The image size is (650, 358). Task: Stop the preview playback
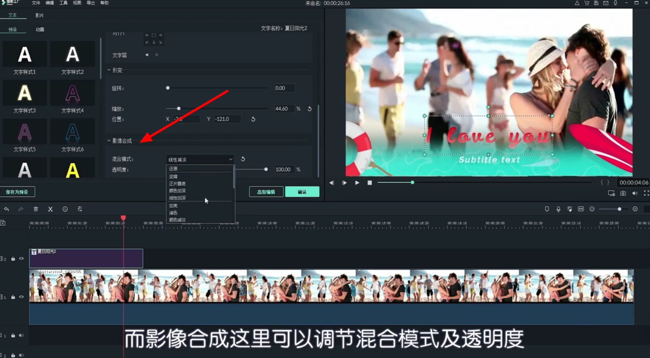[370, 183]
